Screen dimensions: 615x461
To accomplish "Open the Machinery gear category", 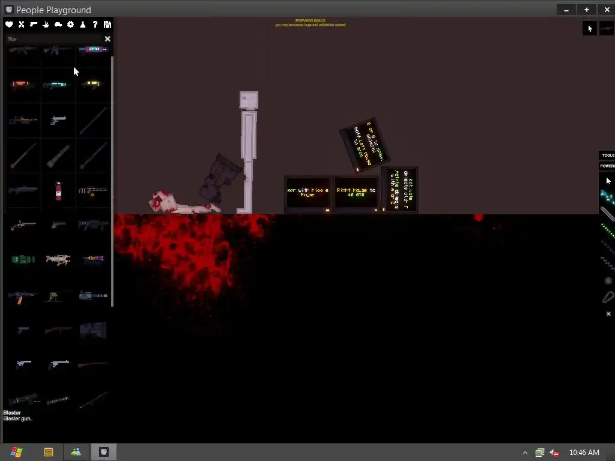I will coord(71,24).
